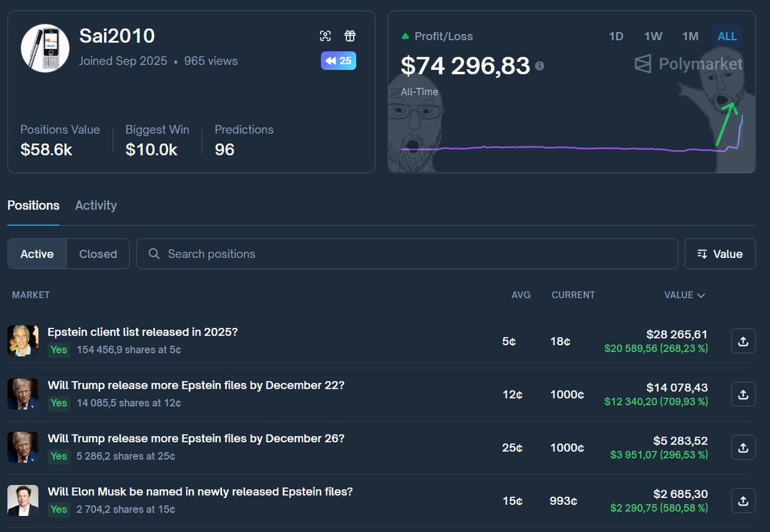The width and height of the screenshot is (770, 532).
Task: Keep Active positions filter selected
Action: pyautogui.click(x=37, y=253)
